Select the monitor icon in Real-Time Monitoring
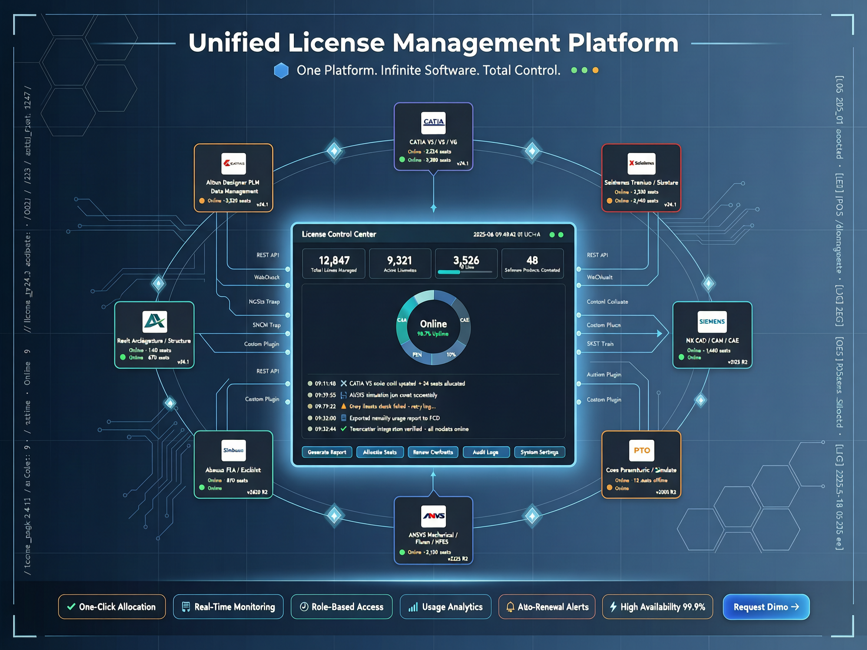Screen dimensions: 867x650 point(186,607)
